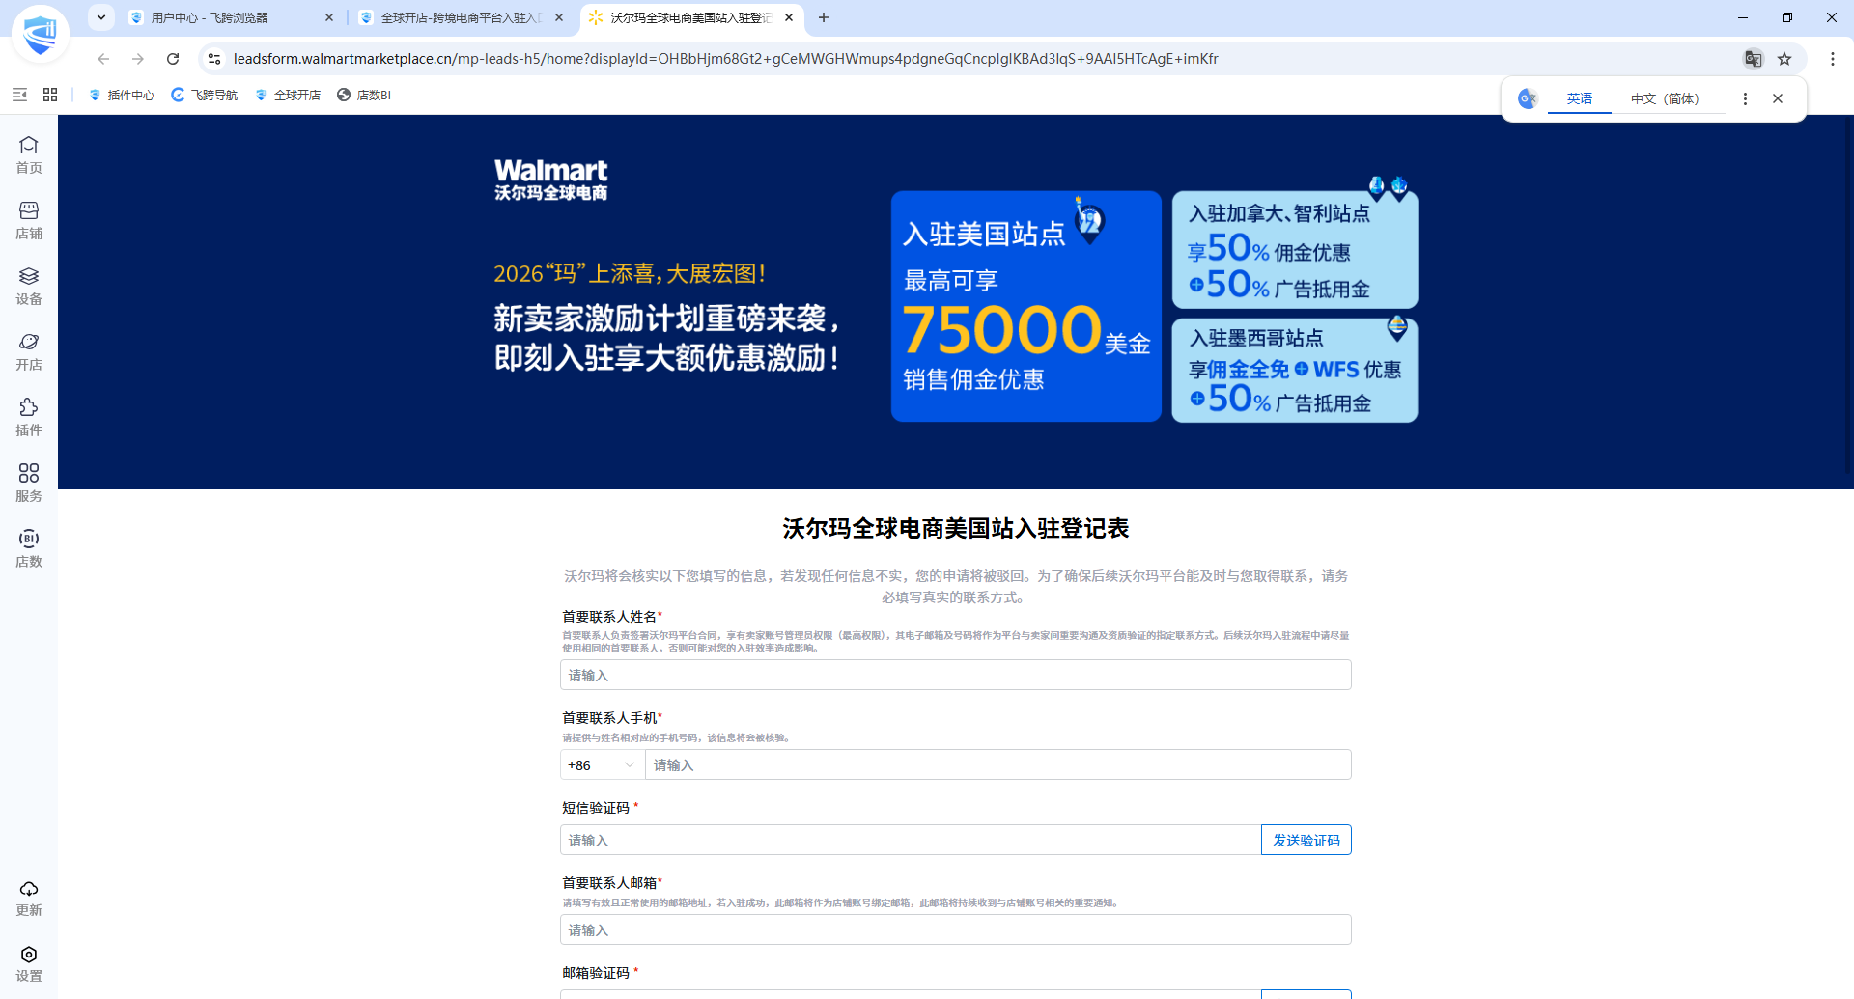Click the 短信验证码 input field
Screen dimensions: 1854x999
coord(911,840)
